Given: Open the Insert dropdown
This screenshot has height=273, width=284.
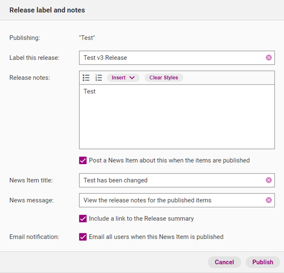Looking at the screenshot, I should click(123, 78).
